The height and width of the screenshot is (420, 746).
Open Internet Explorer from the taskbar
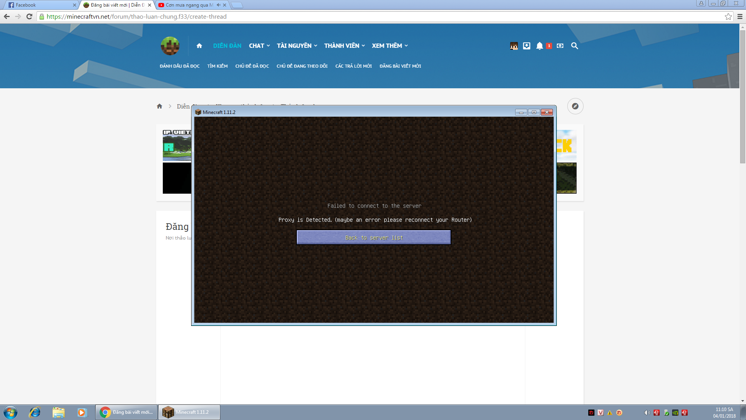(35, 412)
